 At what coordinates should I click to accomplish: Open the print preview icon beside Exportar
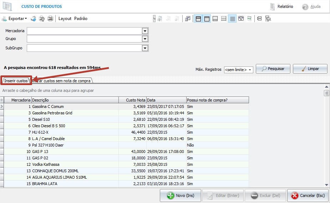click(33, 19)
